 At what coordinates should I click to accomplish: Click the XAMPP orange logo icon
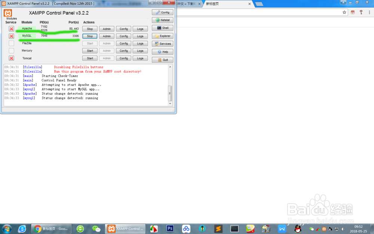pyautogui.click(x=7, y=13)
